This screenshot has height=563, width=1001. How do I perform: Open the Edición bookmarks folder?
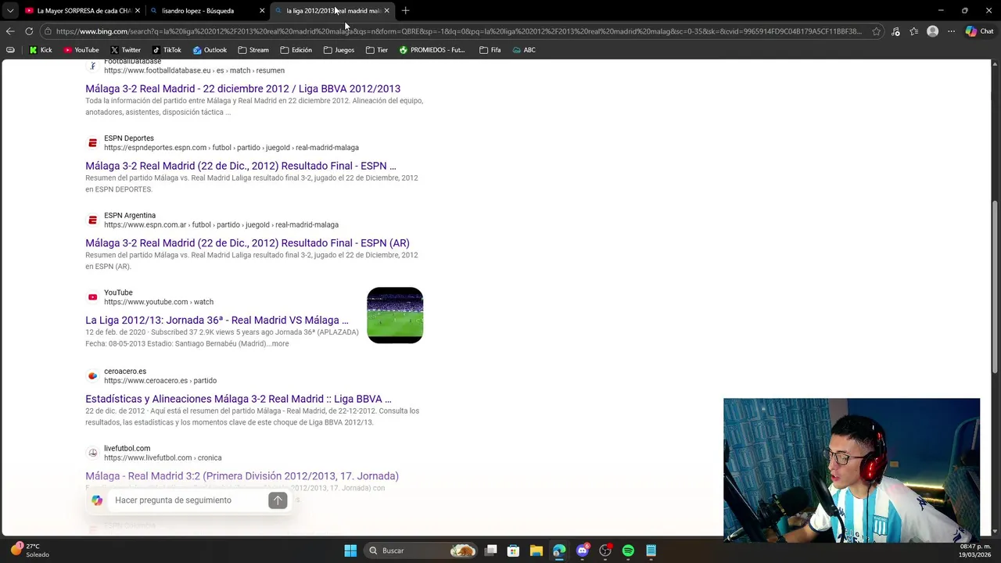coord(296,50)
